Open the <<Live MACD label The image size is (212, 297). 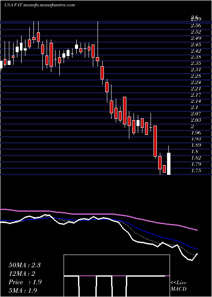(179, 286)
